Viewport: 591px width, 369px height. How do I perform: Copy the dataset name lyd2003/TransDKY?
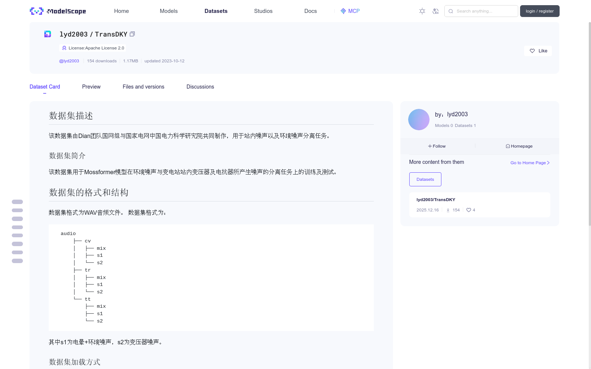tap(132, 34)
